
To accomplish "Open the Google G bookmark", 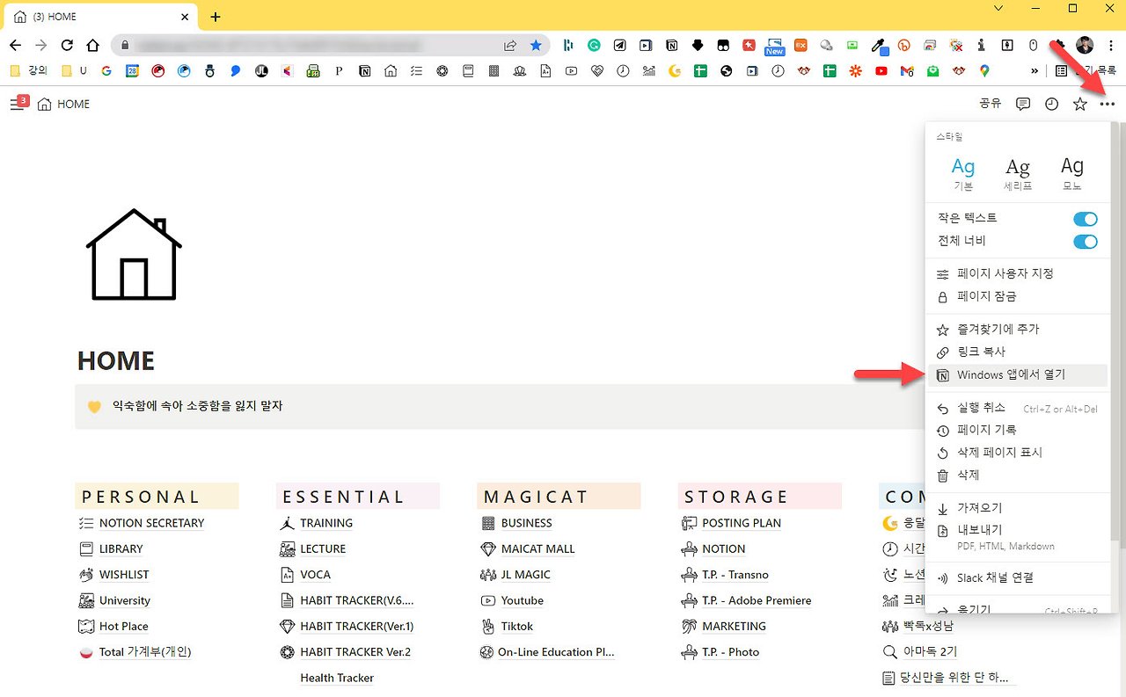I will coord(106,71).
